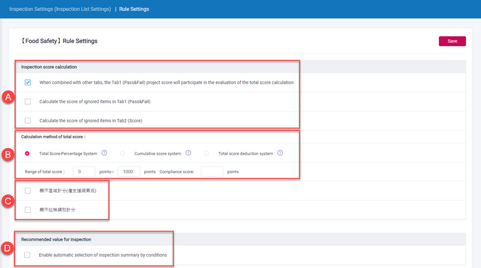Choose the Cumulative score system option
Screen dimensions: 481x268
(x=123, y=153)
